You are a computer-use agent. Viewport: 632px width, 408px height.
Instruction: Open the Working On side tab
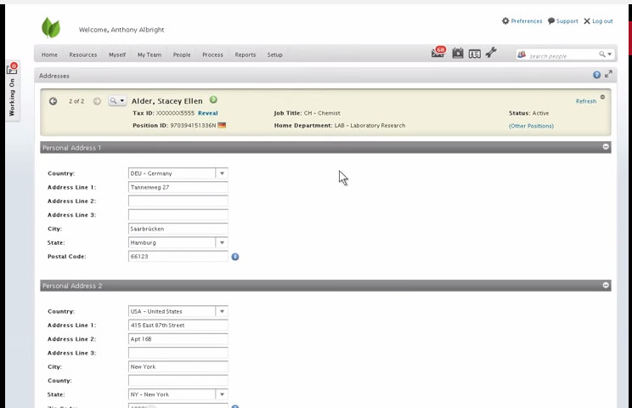pyautogui.click(x=12, y=91)
